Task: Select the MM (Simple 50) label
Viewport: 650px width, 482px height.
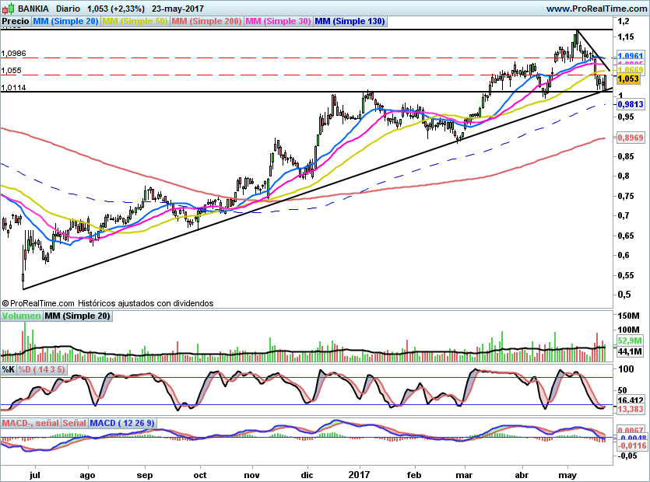Action: [135, 22]
